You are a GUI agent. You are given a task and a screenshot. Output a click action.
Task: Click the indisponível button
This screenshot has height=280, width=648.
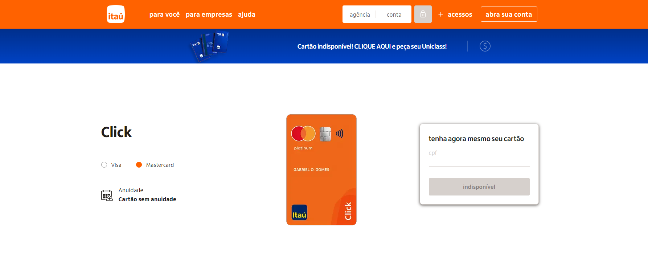(x=479, y=187)
